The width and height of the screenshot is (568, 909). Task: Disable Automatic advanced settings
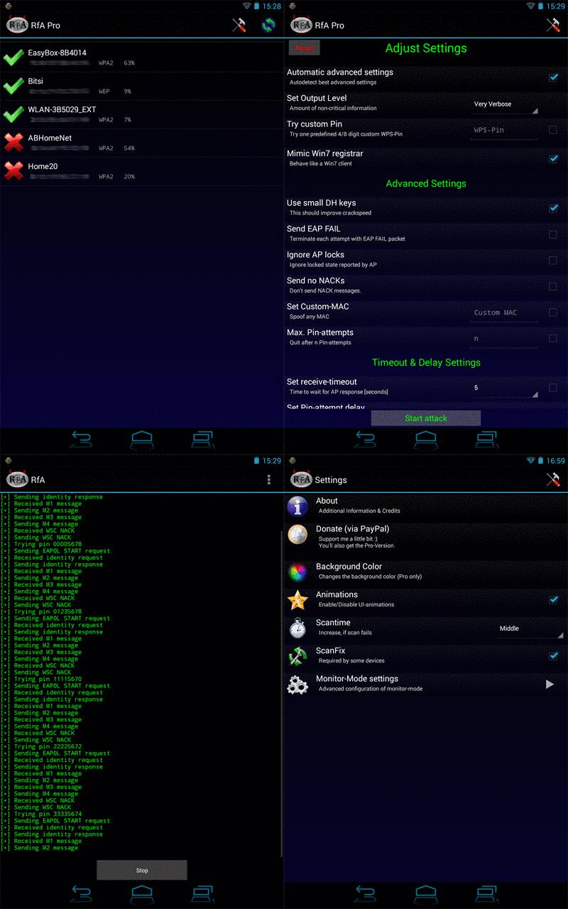[553, 77]
